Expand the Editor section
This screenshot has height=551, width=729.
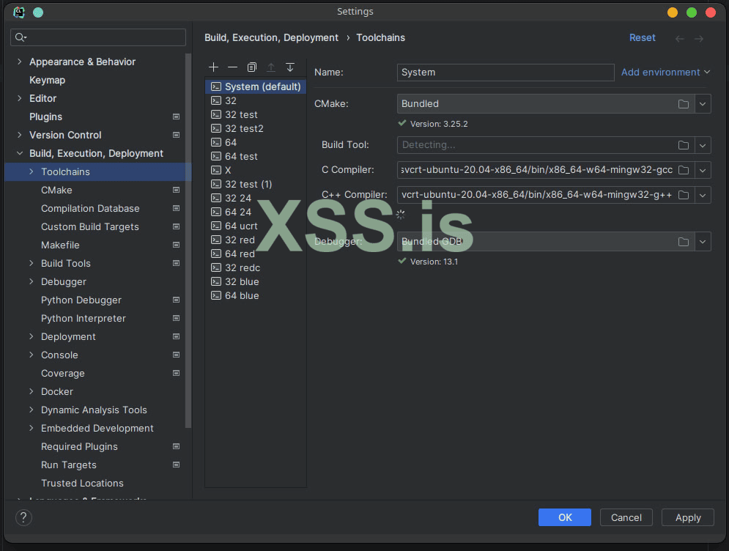20,98
